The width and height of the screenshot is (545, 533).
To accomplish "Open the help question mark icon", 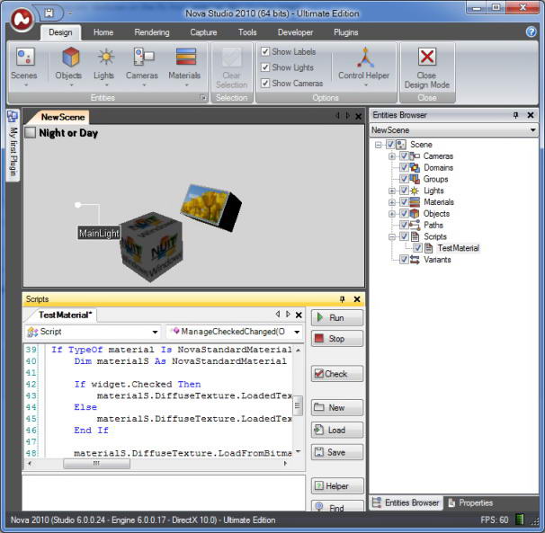I will coord(531,32).
